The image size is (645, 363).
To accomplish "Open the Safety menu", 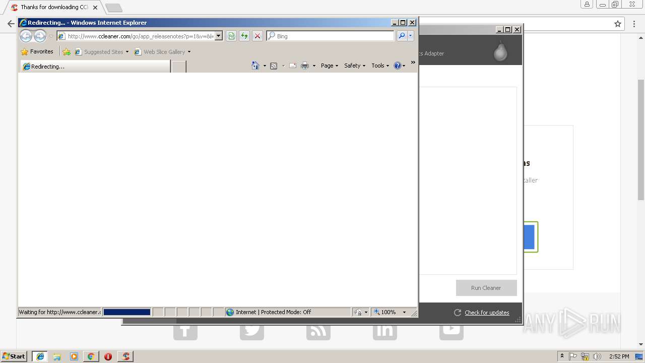I will [355, 66].
